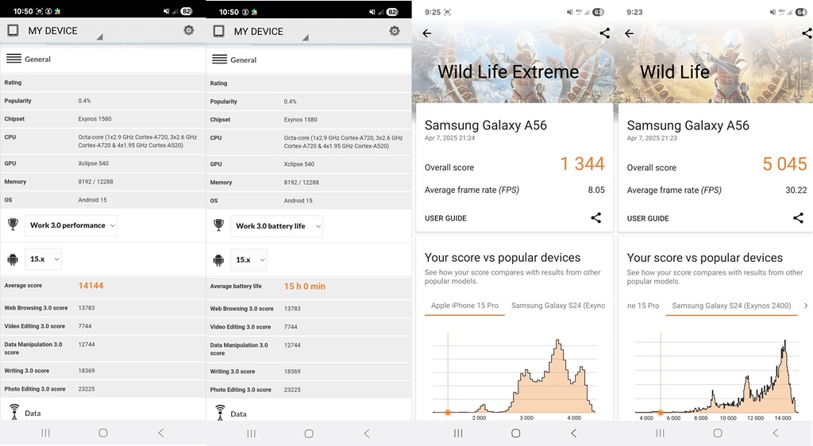Expand first MY DEVICE spinner triangle
The image size is (813, 446).
(x=99, y=37)
